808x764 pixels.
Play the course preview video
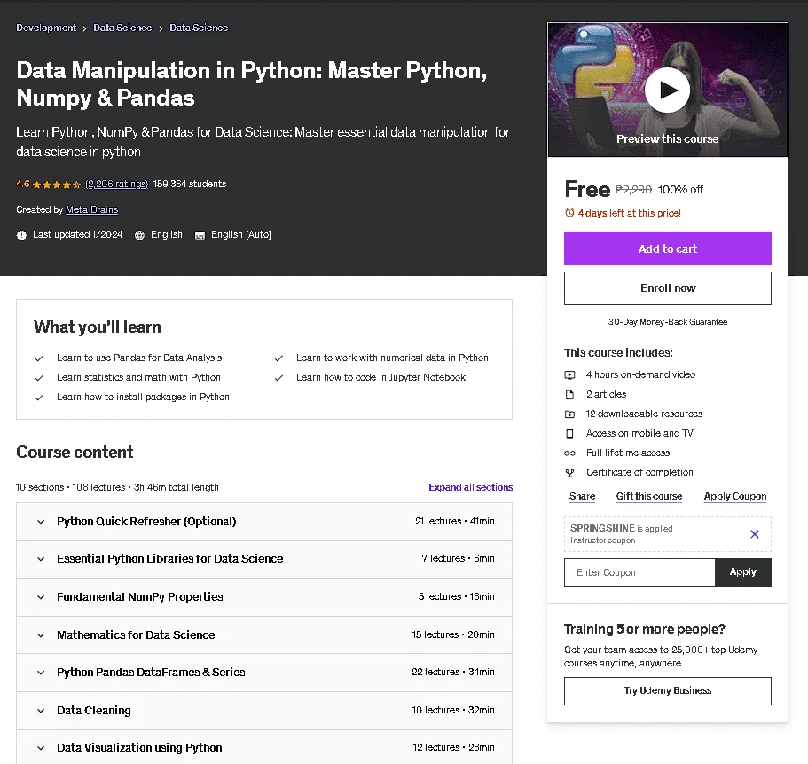click(x=667, y=90)
